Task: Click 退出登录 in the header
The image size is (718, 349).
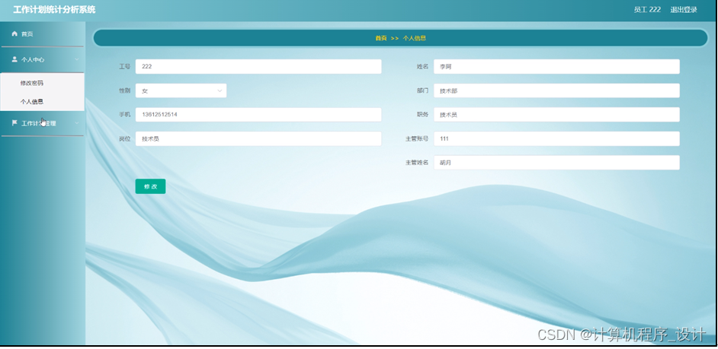Action: pyautogui.click(x=684, y=10)
